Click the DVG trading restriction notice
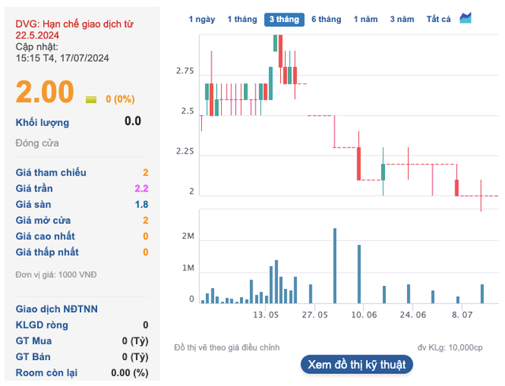Image resolution: width=505 pixels, height=386 pixels. pos(74,30)
